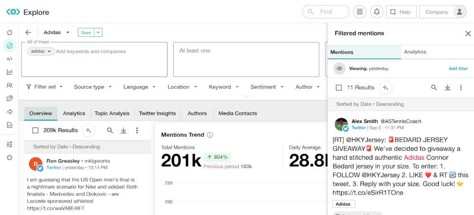Open the Author filter dropdown
The width and height of the screenshot is (474, 215).
pos(308,87)
